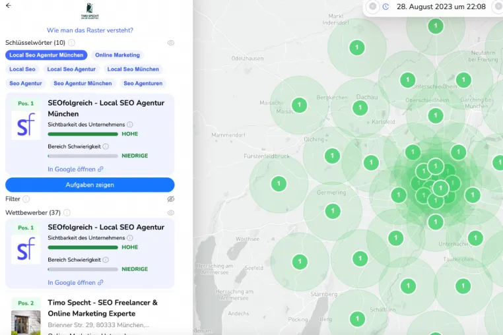This screenshot has width=503, height=335.
Task: Click rank marker above Starnberg label
Action: tap(360, 259)
